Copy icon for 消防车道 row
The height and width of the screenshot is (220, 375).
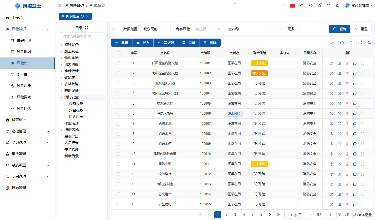pyautogui.click(x=355, y=164)
